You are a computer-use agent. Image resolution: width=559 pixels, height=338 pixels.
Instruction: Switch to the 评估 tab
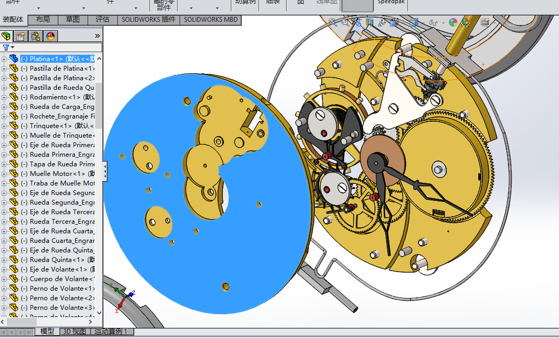103,20
